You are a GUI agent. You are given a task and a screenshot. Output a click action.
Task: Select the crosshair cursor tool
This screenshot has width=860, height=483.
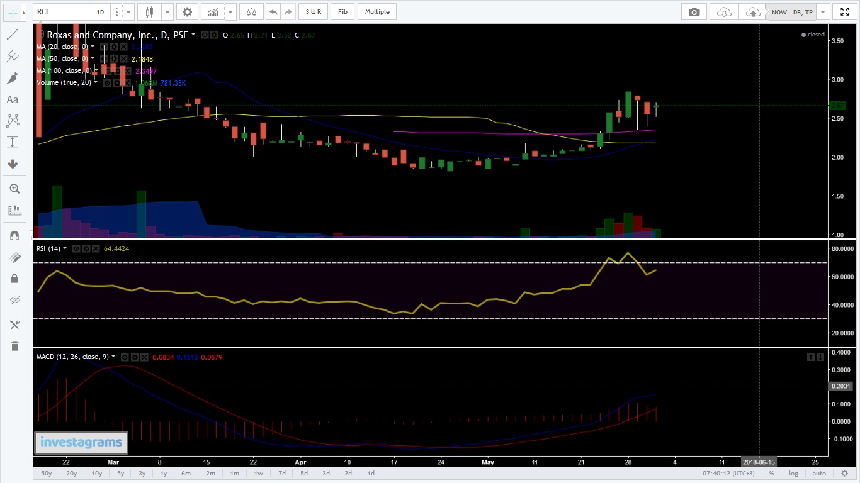tap(12, 12)
